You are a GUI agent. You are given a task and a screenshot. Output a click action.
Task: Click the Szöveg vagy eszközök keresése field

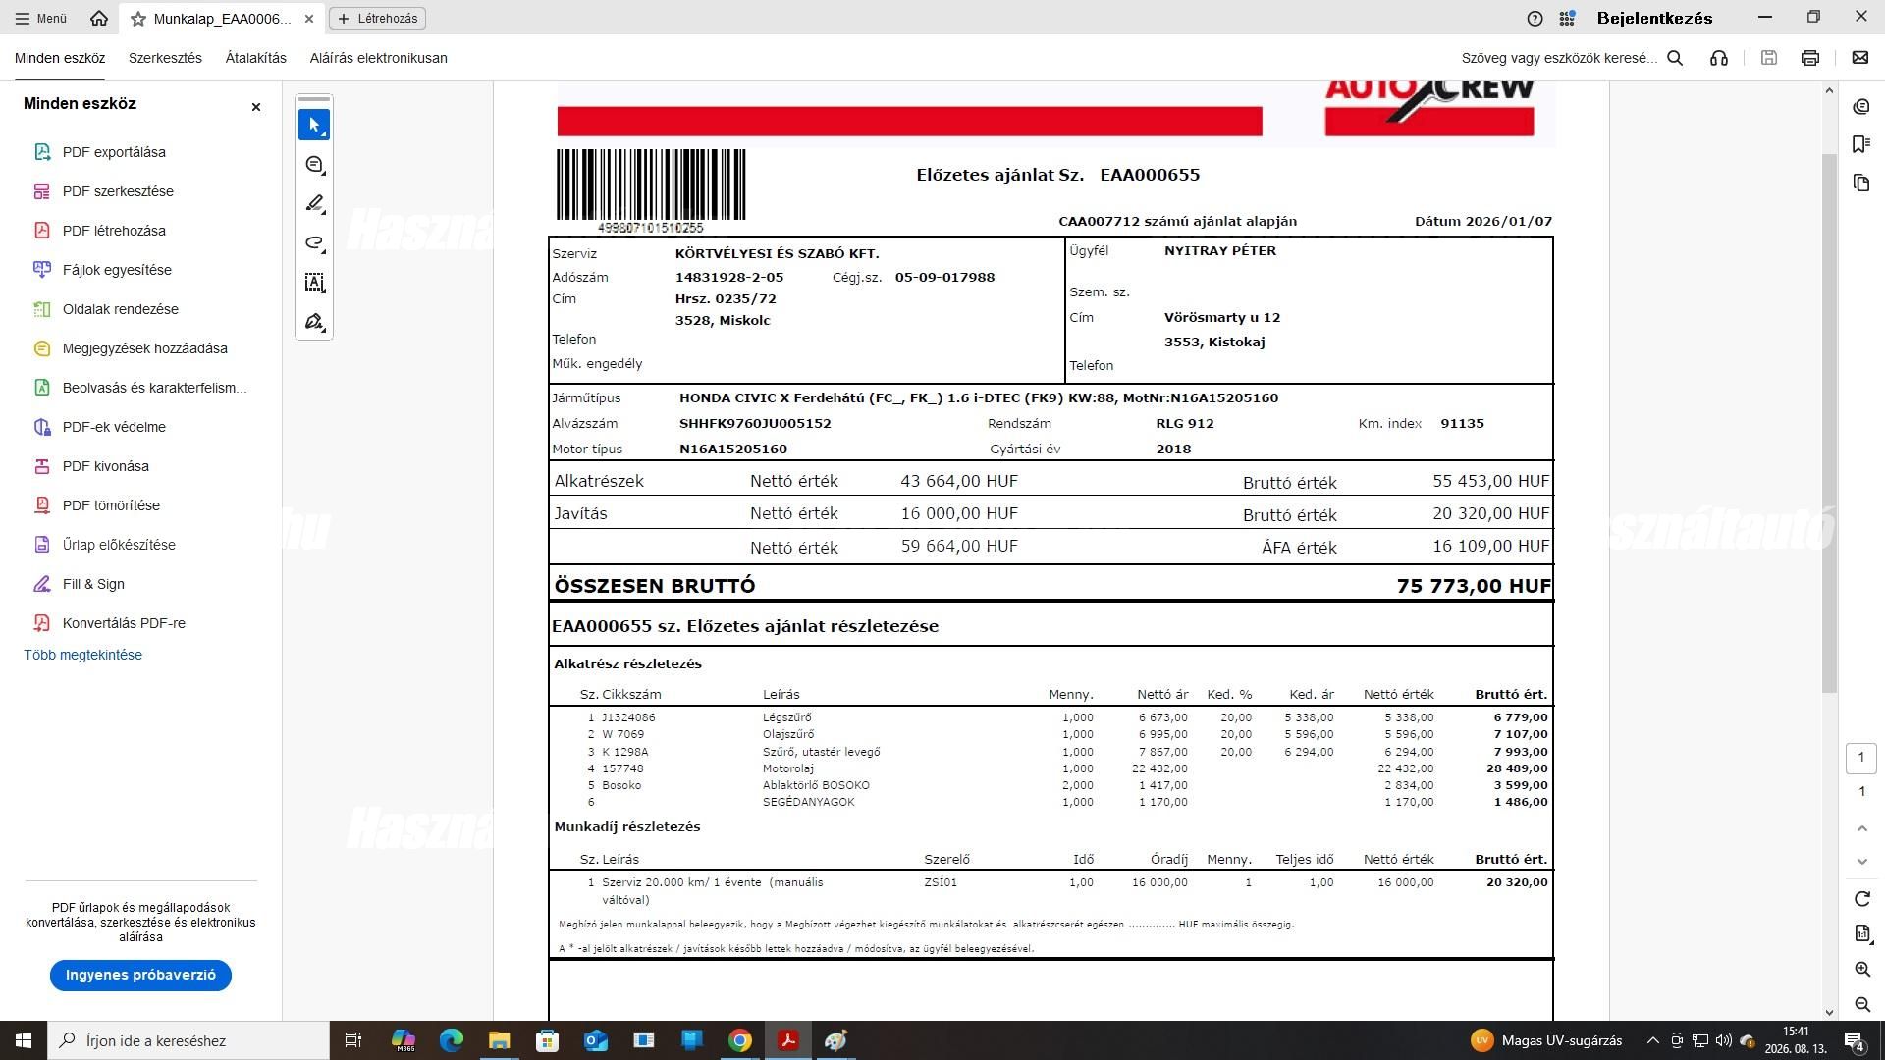click(x=1559, y=58)
